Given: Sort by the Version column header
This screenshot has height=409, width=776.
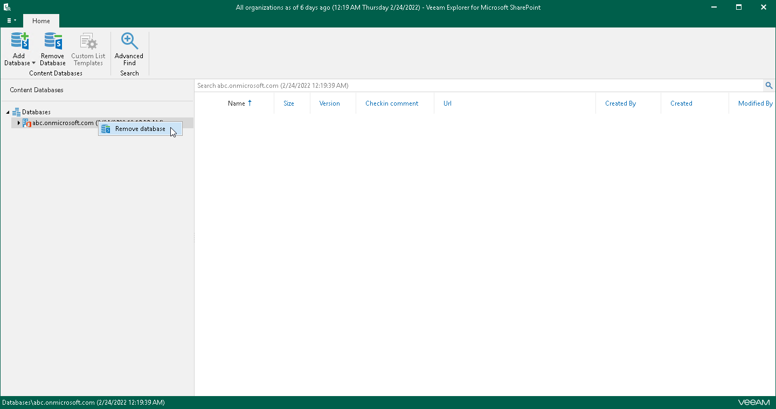Looking at the screenshot, I should click(329, 103).
